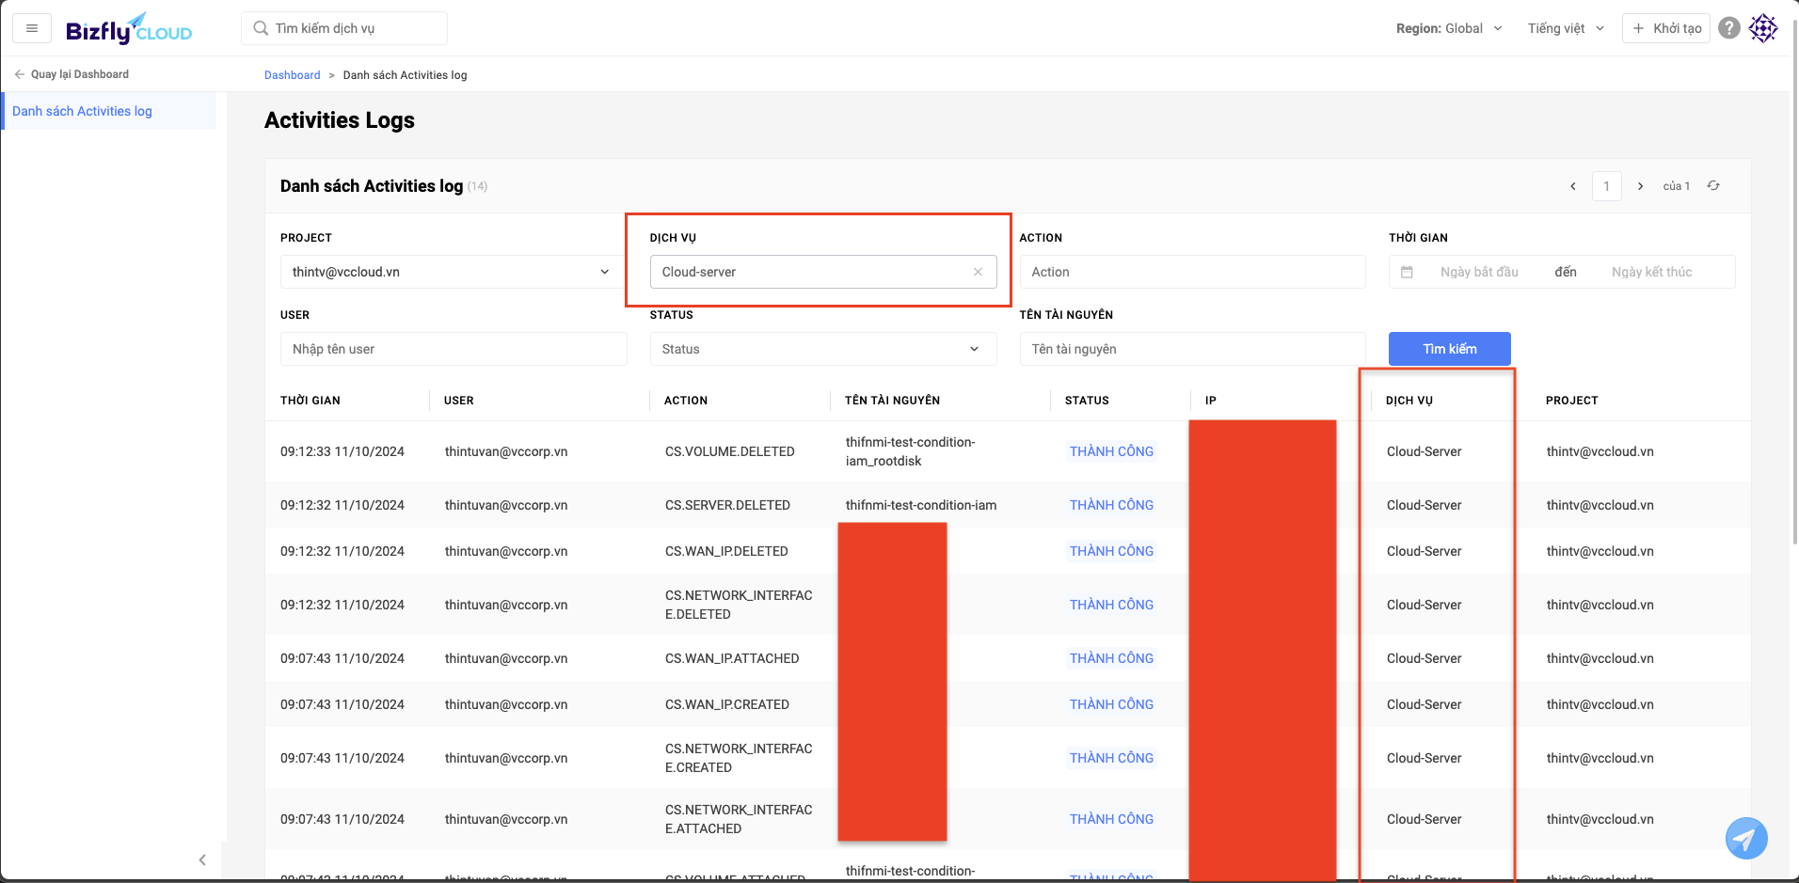Viewport: 1799px width, 883px height.
Task: Click the Nhập tên user input field
Action: click(x=453, y=349)
